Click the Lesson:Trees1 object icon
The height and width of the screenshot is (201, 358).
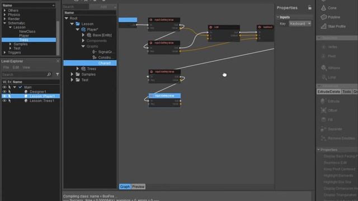pos(26,100)
